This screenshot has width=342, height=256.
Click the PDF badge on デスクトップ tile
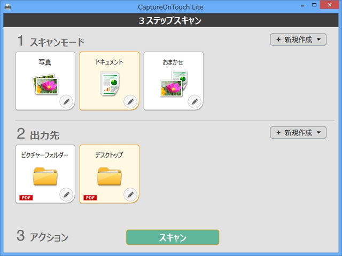(90, 198)
